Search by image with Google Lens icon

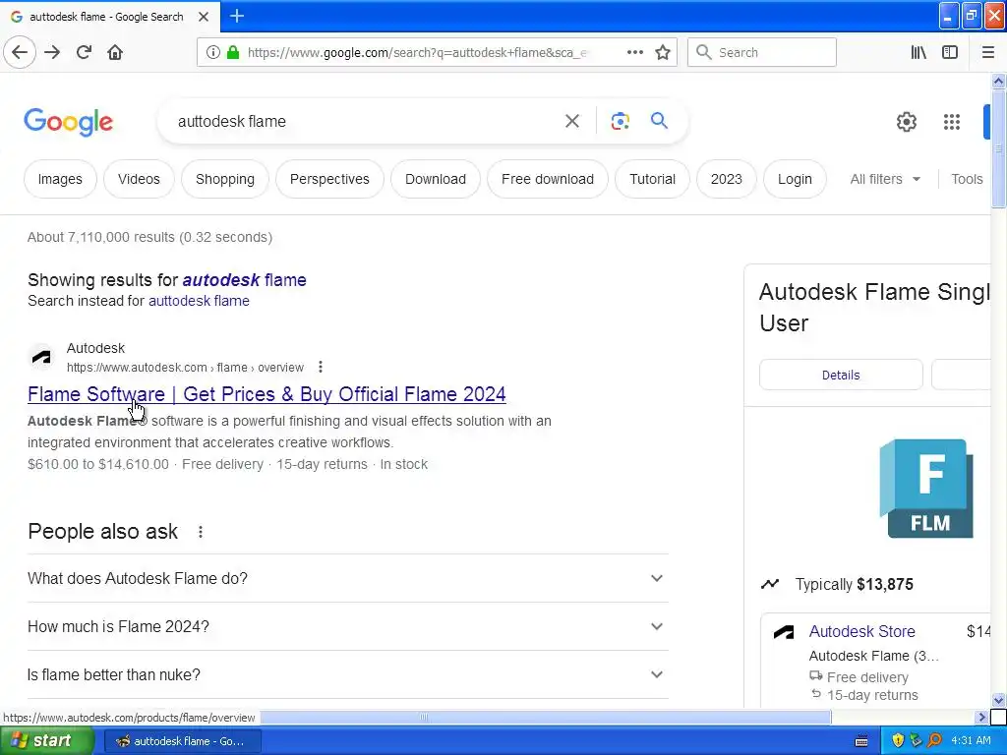click(x=620, y=121)
